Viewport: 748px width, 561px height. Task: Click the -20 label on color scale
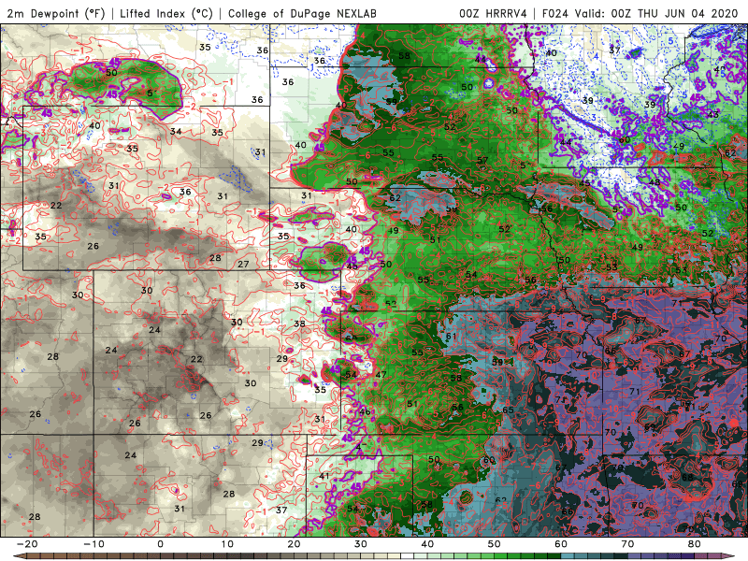(27, 544)
